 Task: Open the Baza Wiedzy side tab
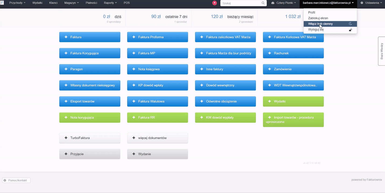[382, 51]
